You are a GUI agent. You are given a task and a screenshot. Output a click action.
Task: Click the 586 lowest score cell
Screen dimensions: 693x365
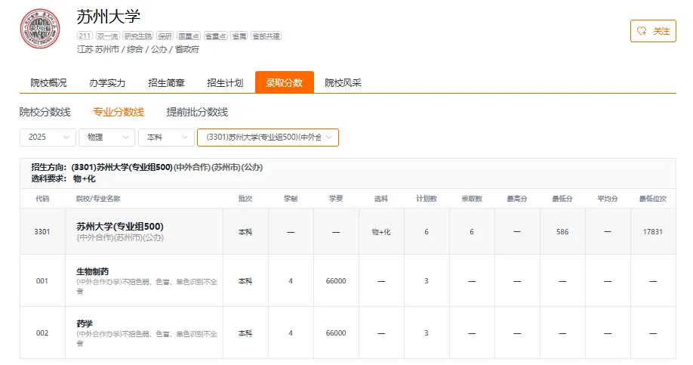(562, 231)
